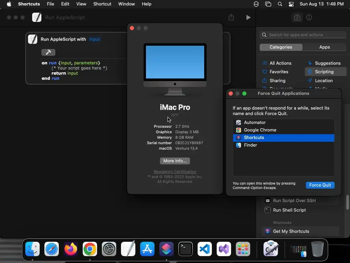Click the date and time in menu bar
350x263 pixels.
coord(322,4)
